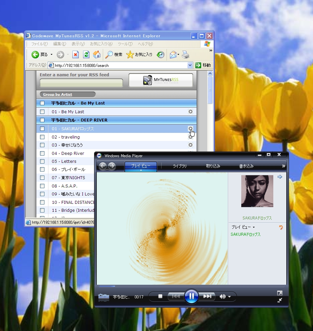This screenshot has width=313, height=331.
Task: Pause playback in Windows Media Player
Action: 192,296
